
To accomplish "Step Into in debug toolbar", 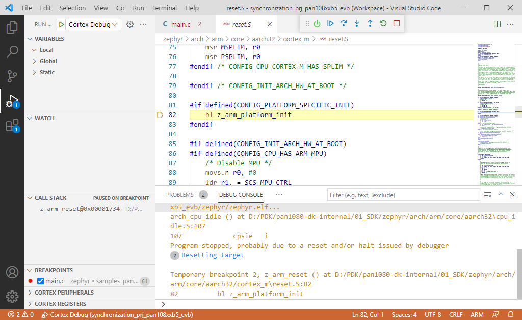I will pyautogui.click(x=357, y=23).
